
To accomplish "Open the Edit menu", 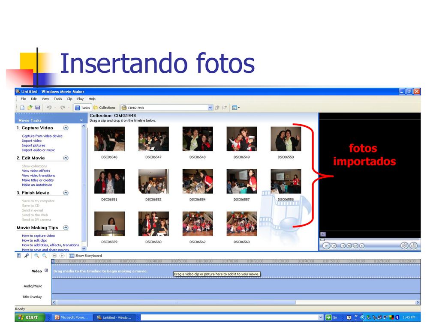I will point(33,99).
